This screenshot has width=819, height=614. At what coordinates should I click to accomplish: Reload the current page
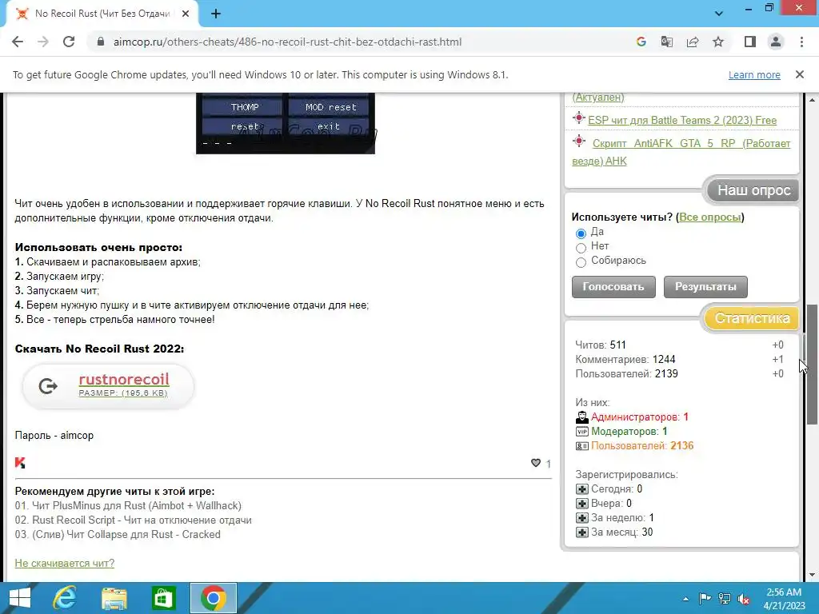pyautogui.click(x=69, y=42)
